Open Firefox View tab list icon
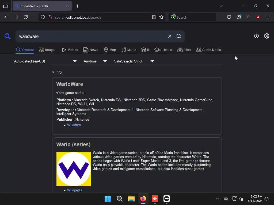This screenshot has height=205, width=274. (x=5, y=6)
